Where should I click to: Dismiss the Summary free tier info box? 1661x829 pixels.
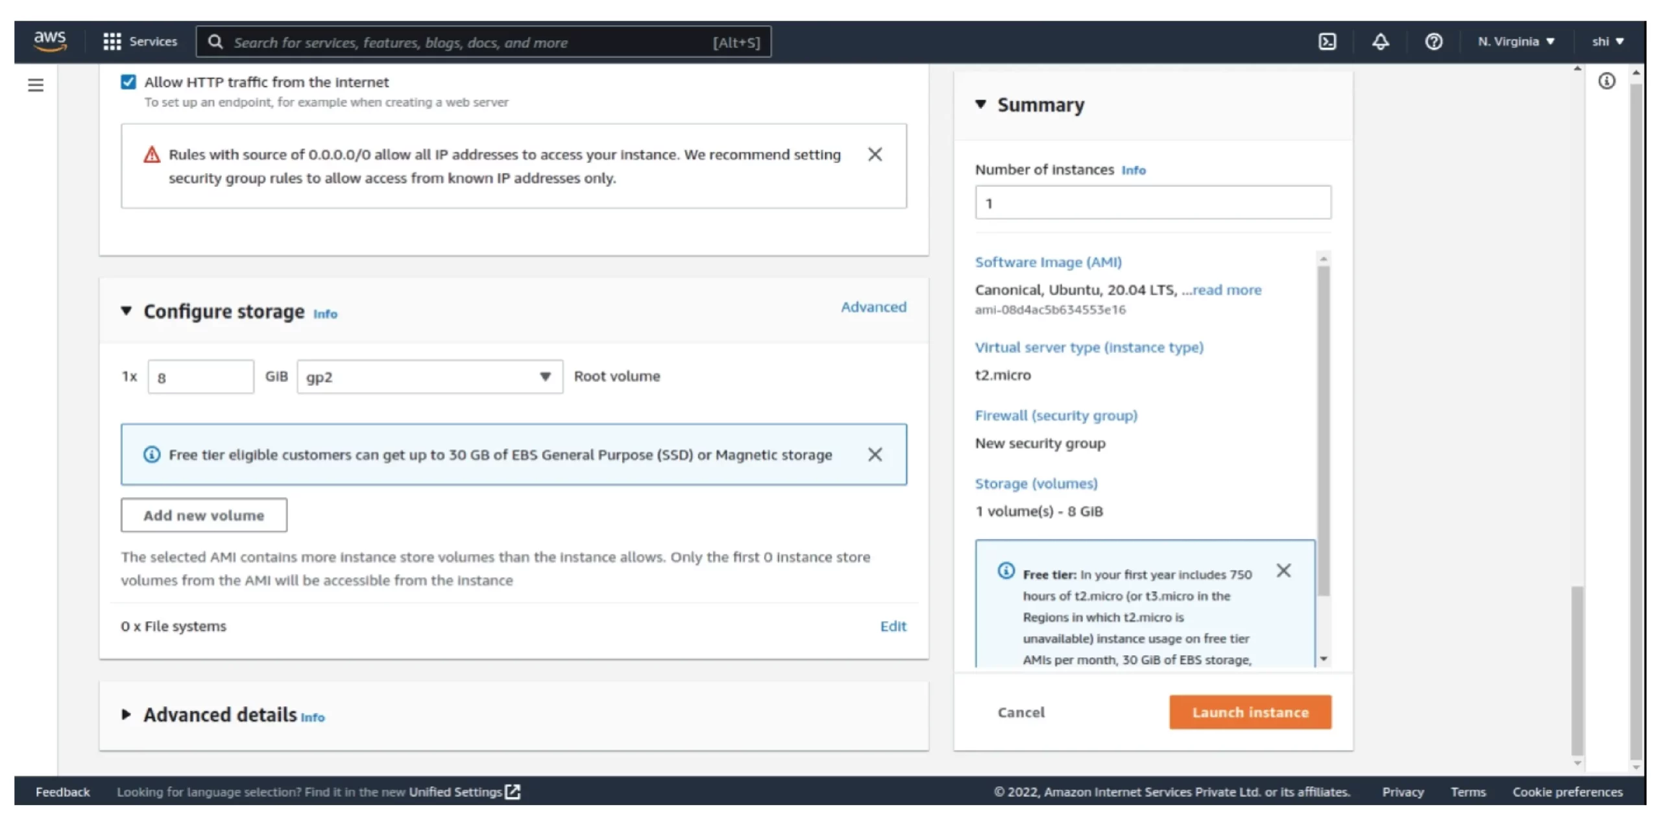click(x=1283, y=571)
